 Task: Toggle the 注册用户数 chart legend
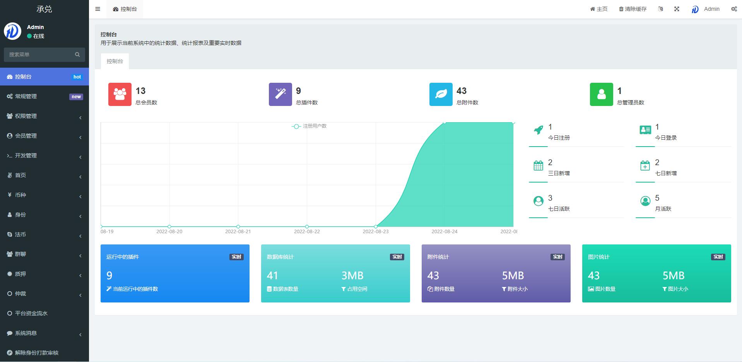309,126
